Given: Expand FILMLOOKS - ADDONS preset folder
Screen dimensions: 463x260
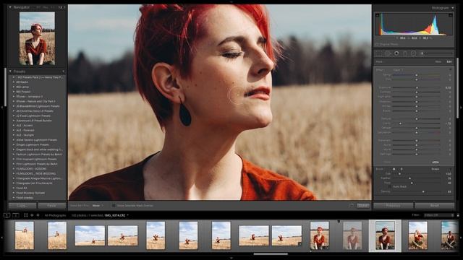Looking at the screenshot, I should pyautogui.click(x=14, y=168).
